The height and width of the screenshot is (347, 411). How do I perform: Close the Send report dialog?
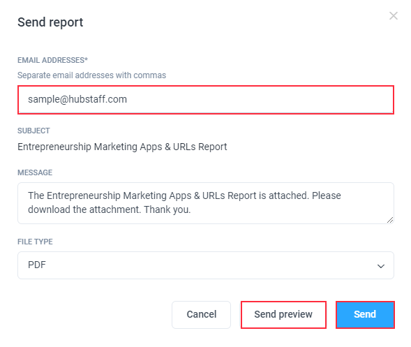coord(394,16)
